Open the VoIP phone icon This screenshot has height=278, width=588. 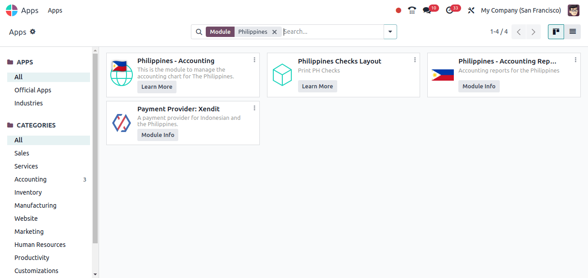(412, 10)
